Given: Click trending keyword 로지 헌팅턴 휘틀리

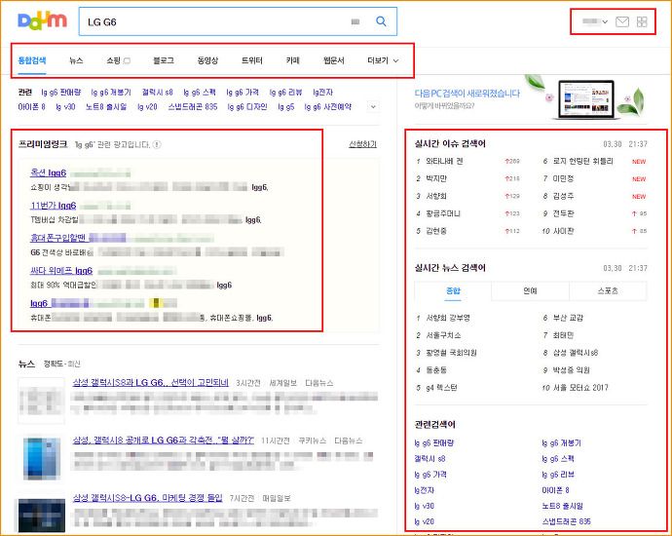Looking at the screenshot, I should pos(582,161).
